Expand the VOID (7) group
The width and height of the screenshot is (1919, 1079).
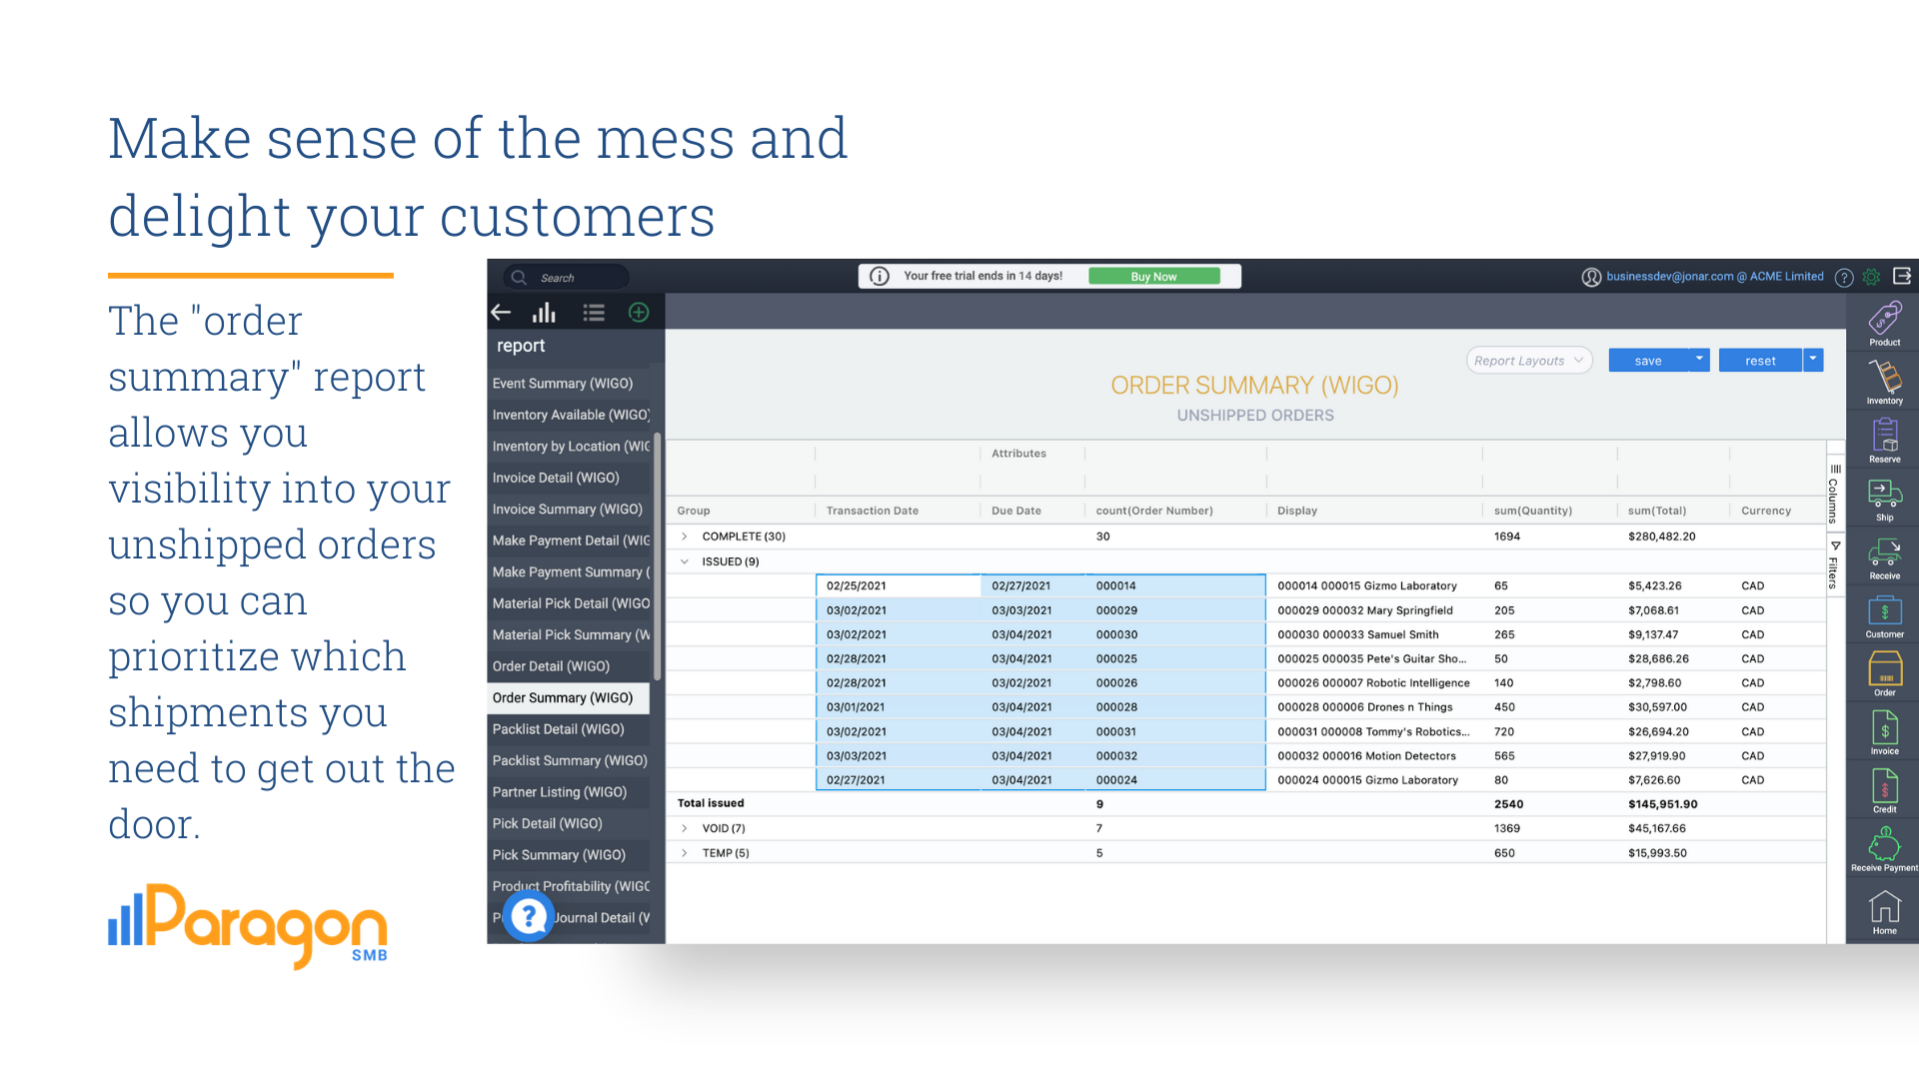(685, 828)
